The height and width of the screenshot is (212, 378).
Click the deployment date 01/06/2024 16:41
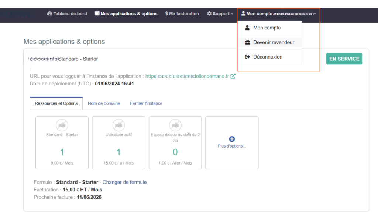pyautogui.click(x=114, y=84)
